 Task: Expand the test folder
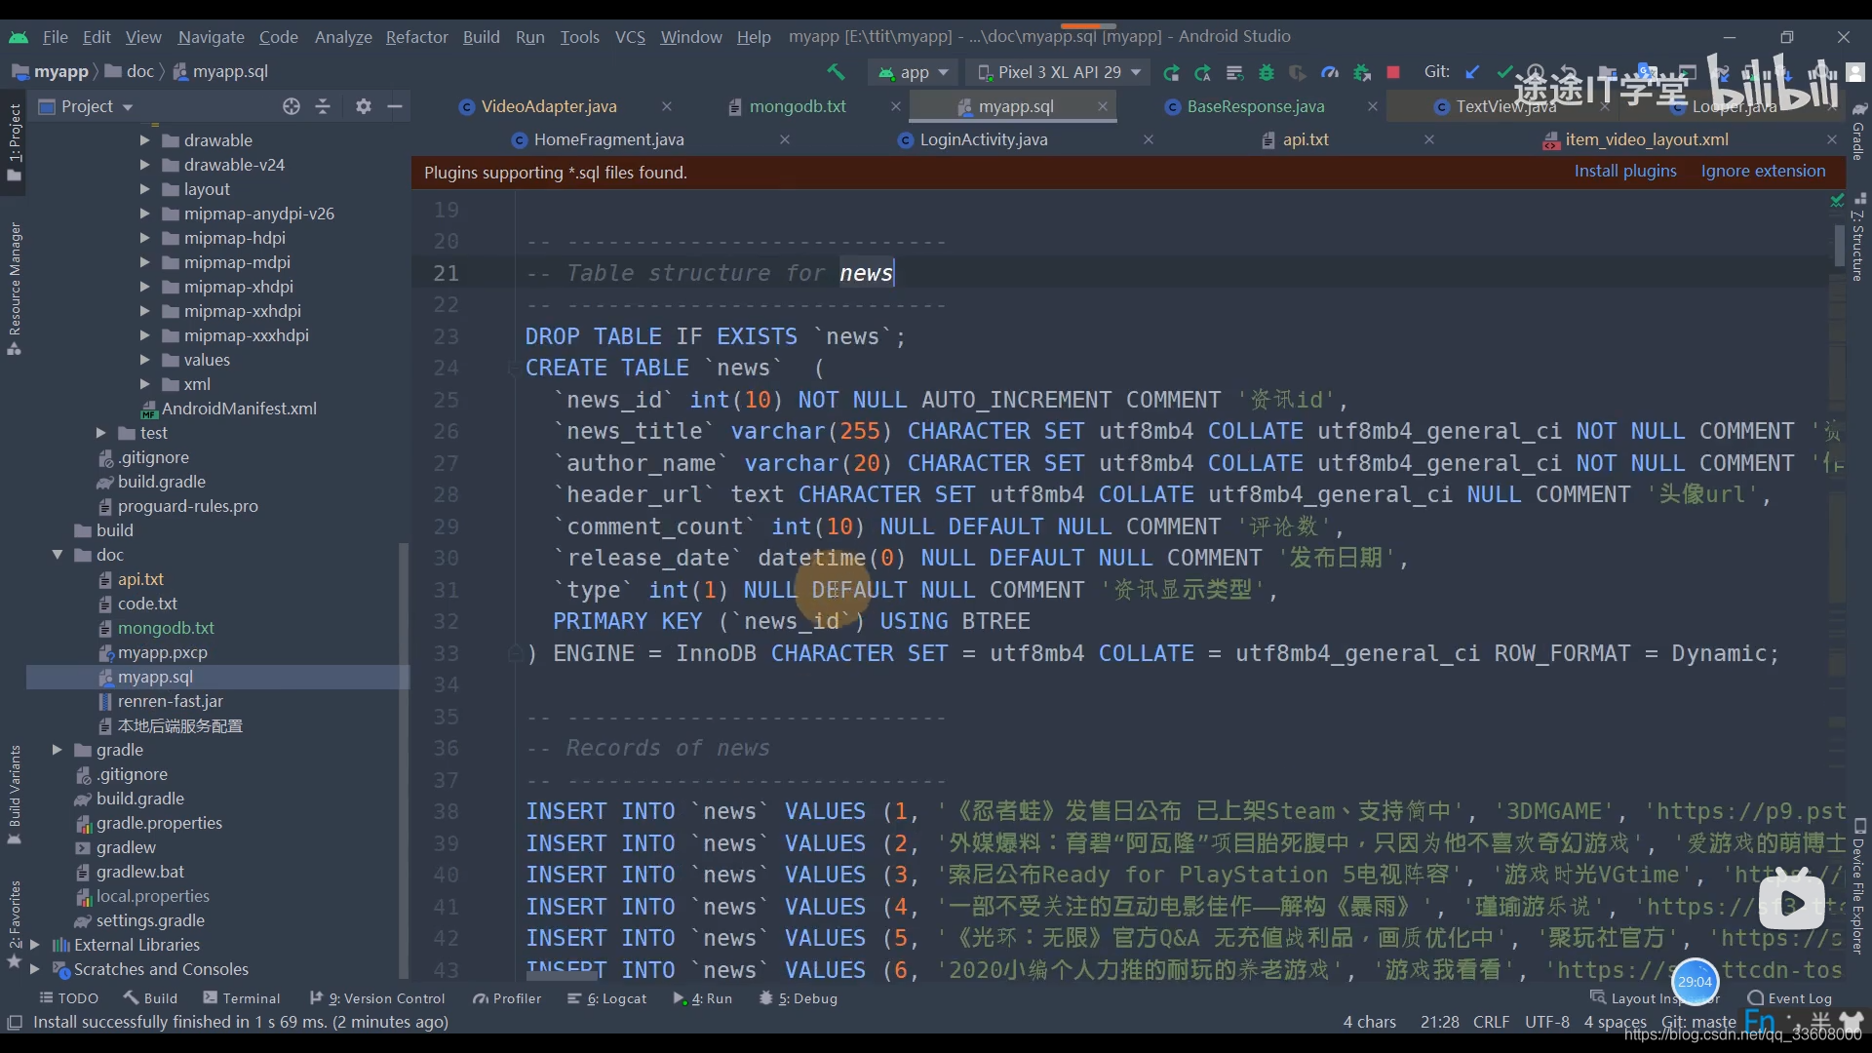click(100, 433)
